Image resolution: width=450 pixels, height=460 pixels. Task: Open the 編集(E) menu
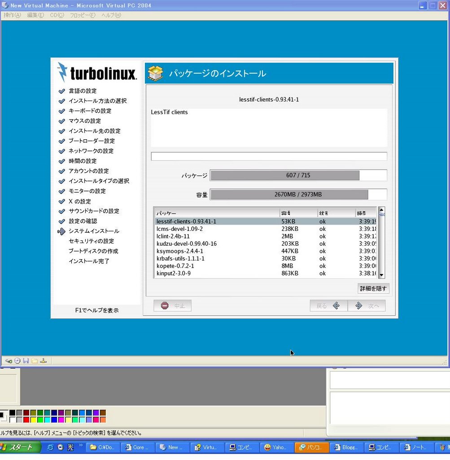[35, 15]
